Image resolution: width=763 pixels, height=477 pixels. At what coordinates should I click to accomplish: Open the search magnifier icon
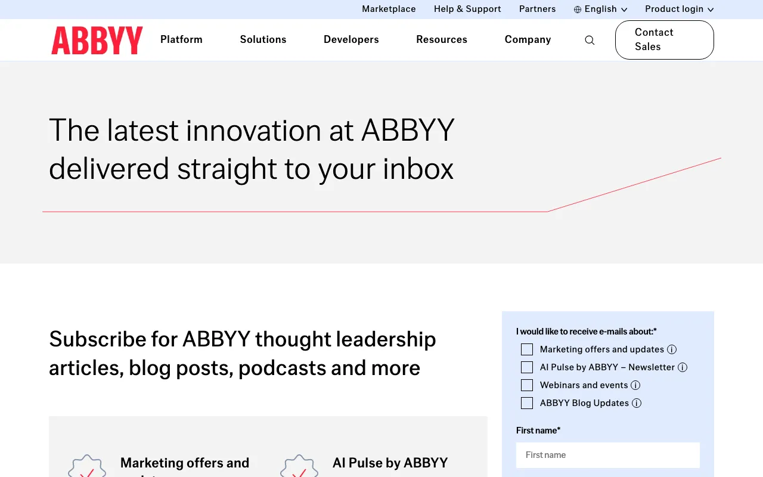(590, 40)
